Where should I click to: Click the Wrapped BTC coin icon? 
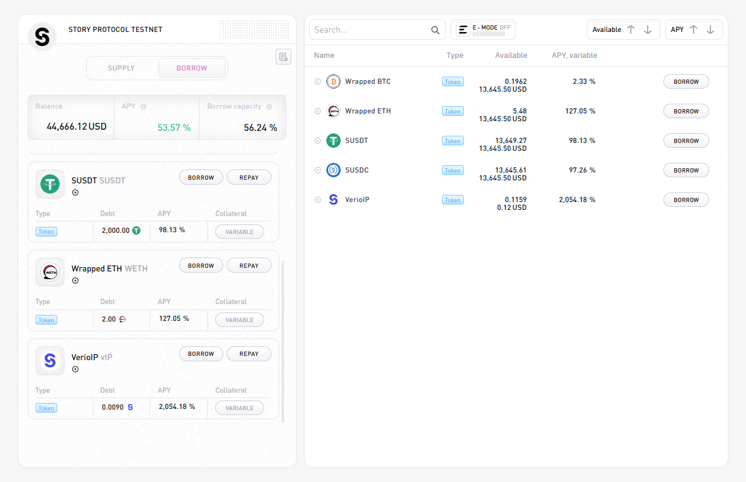[333, 81]
